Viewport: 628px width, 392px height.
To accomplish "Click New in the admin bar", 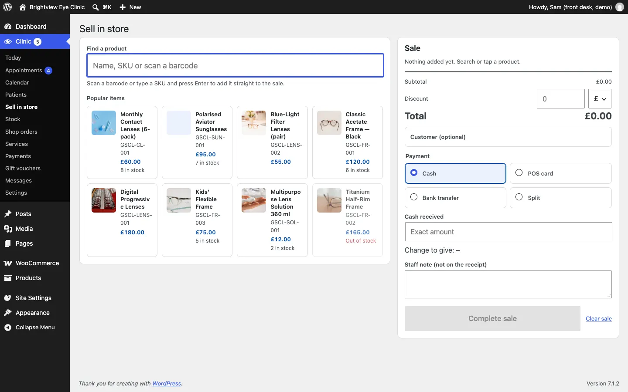I will (x=135, y=7).
